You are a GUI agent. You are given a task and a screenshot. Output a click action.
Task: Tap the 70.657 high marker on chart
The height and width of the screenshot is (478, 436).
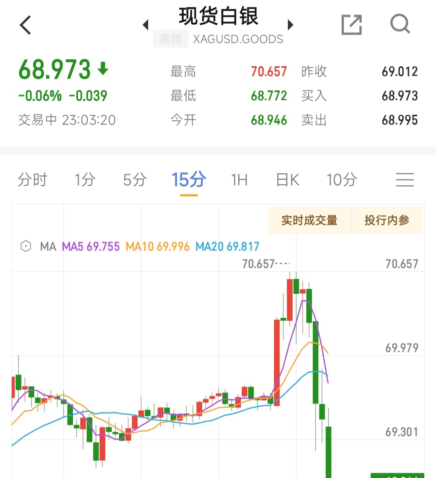point(258,264)
